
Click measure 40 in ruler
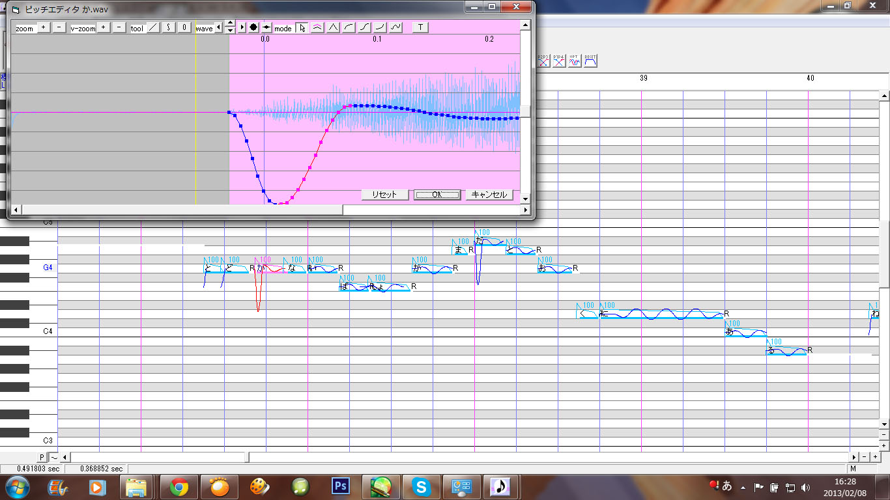[x=811, y=78]
